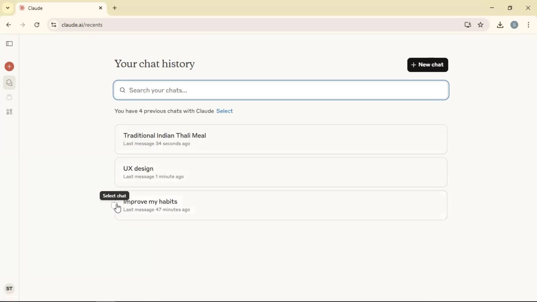The image size is (537, 302).
Task: Switch to the Claude tab
Action: [61, 8]
